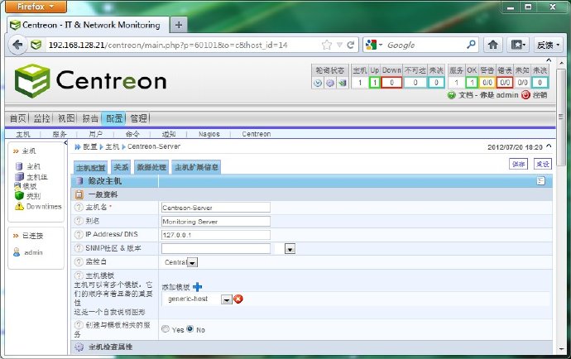
Task: Click the 别名 input field
Action: (x=216, y=222)
